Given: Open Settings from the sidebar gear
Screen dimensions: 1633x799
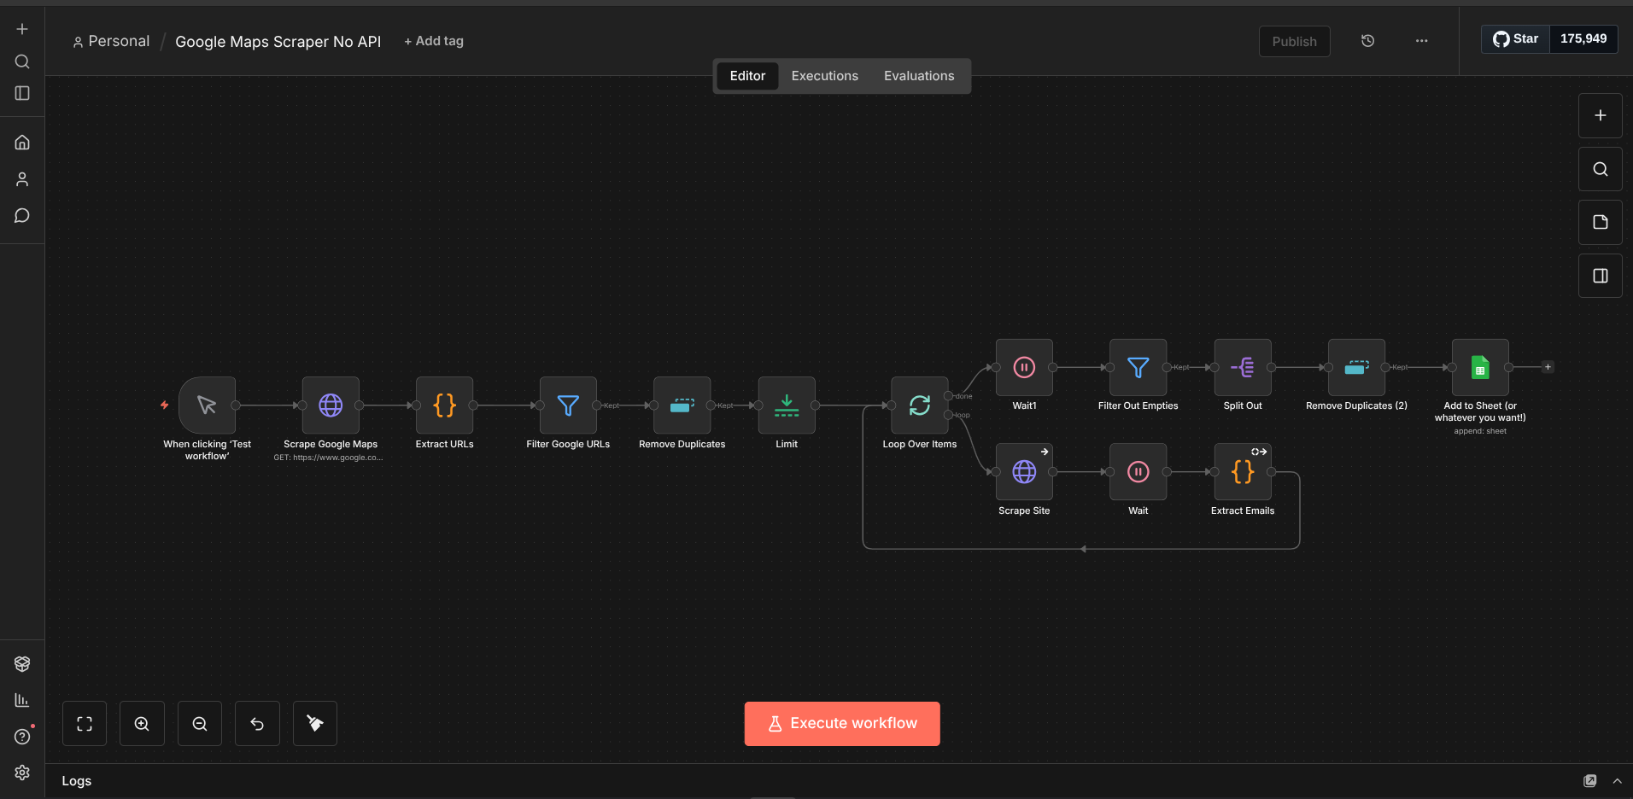Looking at the screenshot, I should [x=21, y=773].
